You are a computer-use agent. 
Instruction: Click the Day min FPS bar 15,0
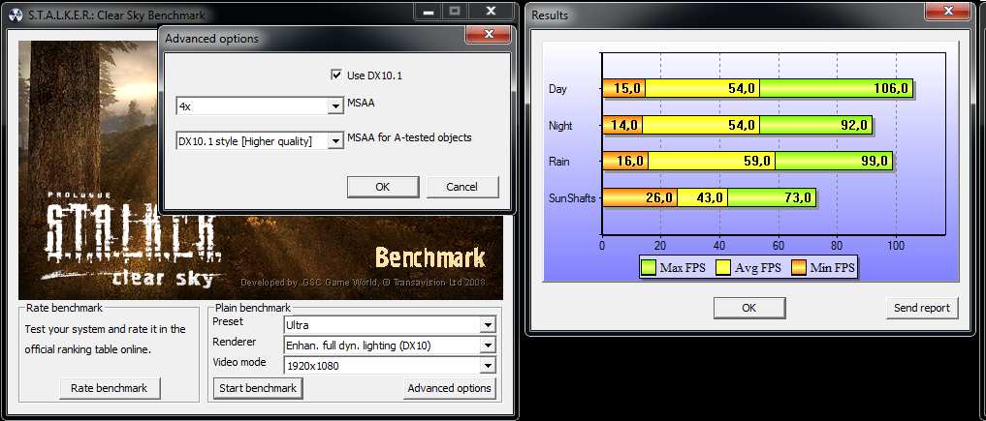point(623,88)
